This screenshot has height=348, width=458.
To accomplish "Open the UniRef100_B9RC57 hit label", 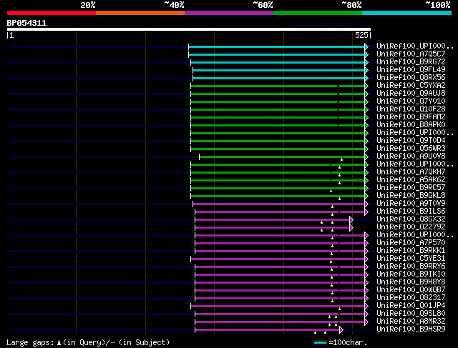I will [411, 187].
